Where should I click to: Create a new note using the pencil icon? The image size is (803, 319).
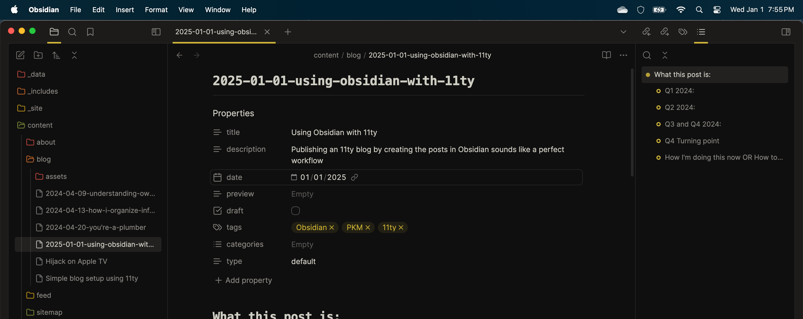coord(20,55)
